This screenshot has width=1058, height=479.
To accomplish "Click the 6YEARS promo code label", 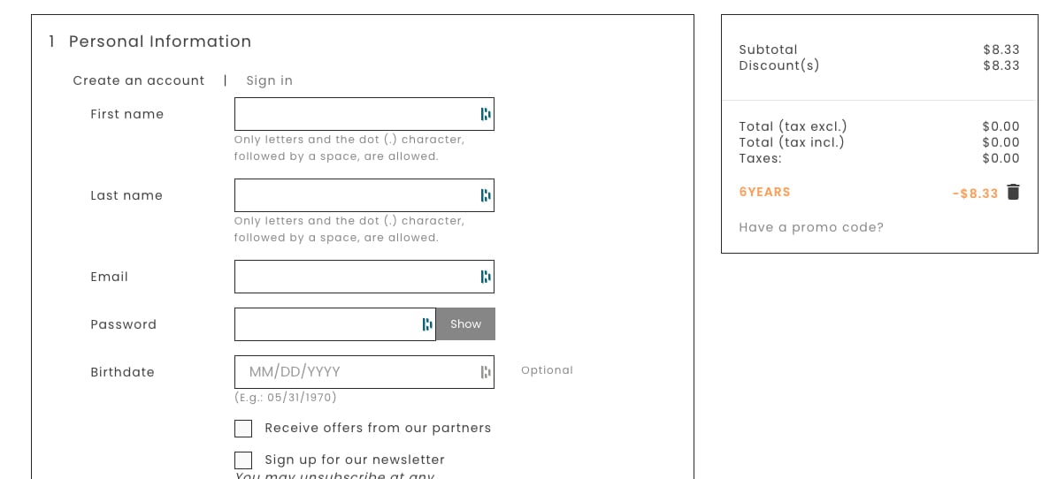I will coord(764,193).
